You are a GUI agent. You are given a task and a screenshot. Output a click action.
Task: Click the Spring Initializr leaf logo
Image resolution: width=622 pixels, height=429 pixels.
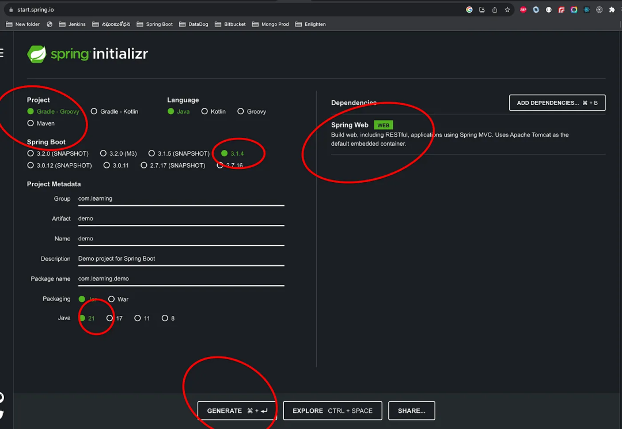(x=37, y=53)
